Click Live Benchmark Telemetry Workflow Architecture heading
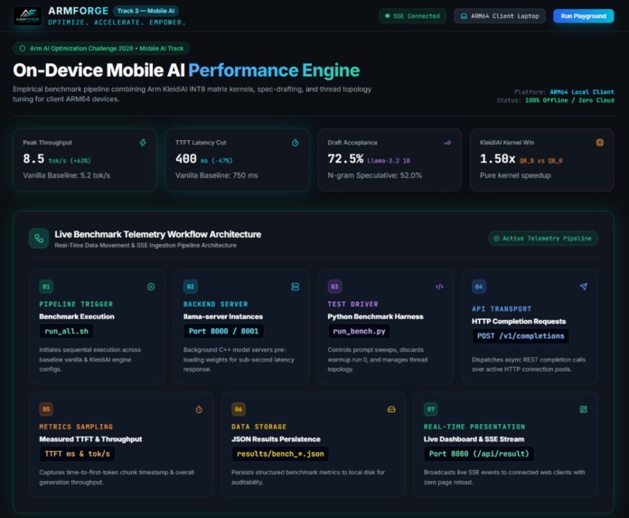Screen dimensions: 629x518 point(157,234)
